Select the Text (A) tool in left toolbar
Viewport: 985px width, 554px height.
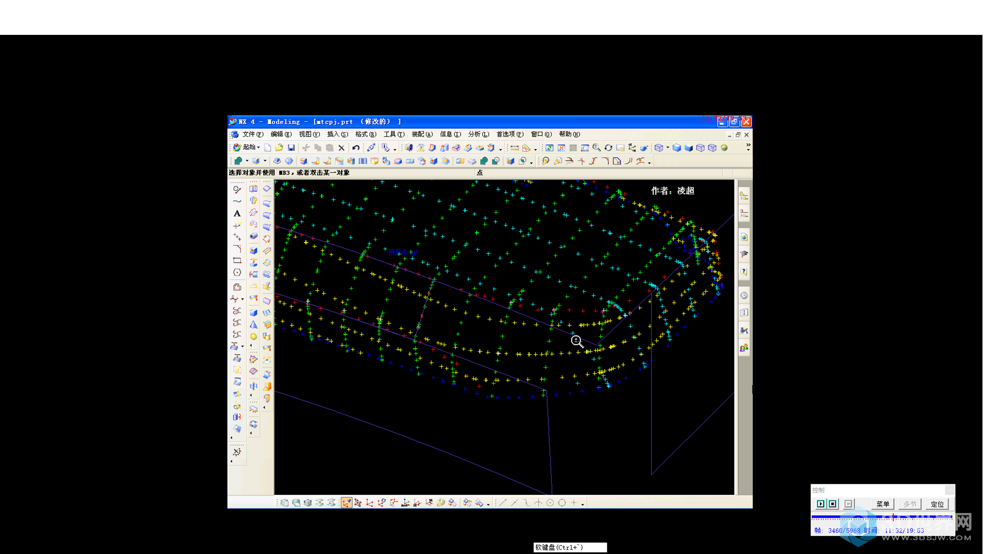point(237,213)
